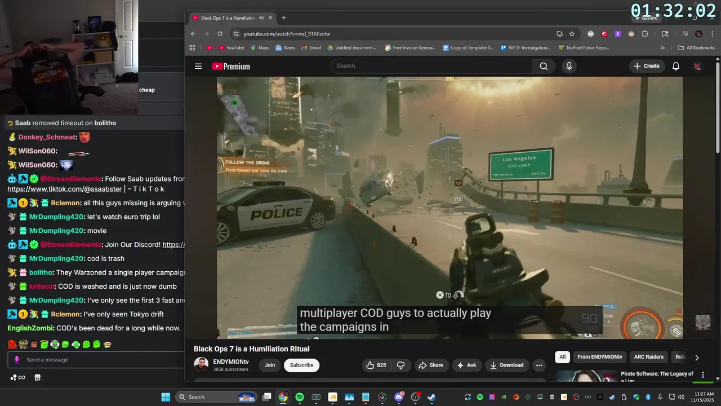Like the video with thumbs up
Image resolution: width=721 pixels, height=406 pixels.
click(376, 365)
